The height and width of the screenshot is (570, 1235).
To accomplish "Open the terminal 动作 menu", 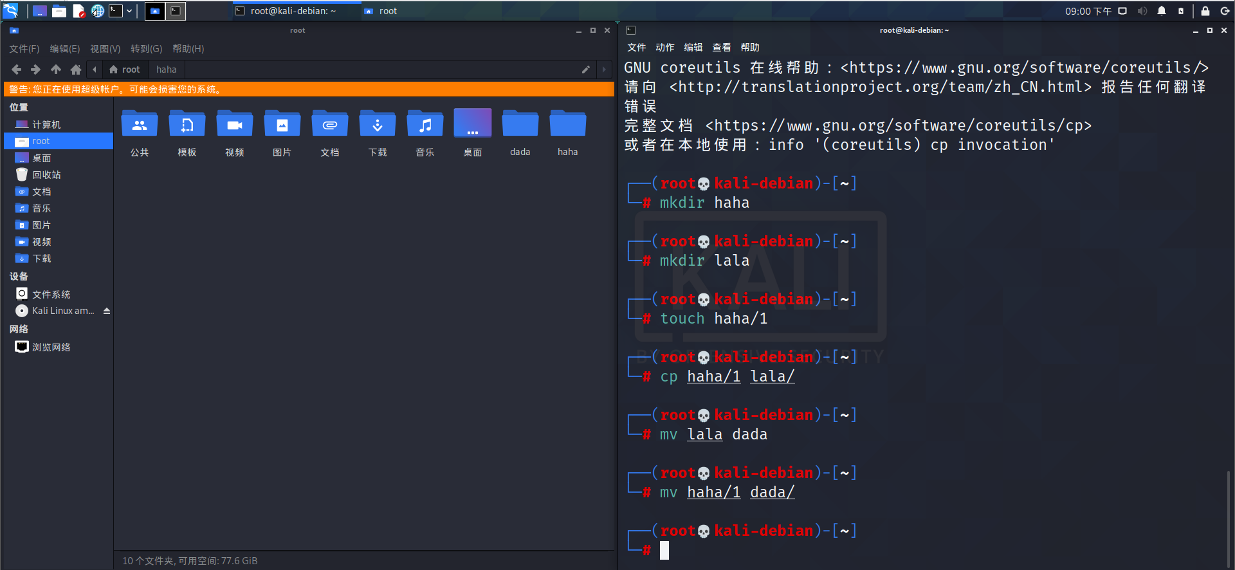I will 665,48.
